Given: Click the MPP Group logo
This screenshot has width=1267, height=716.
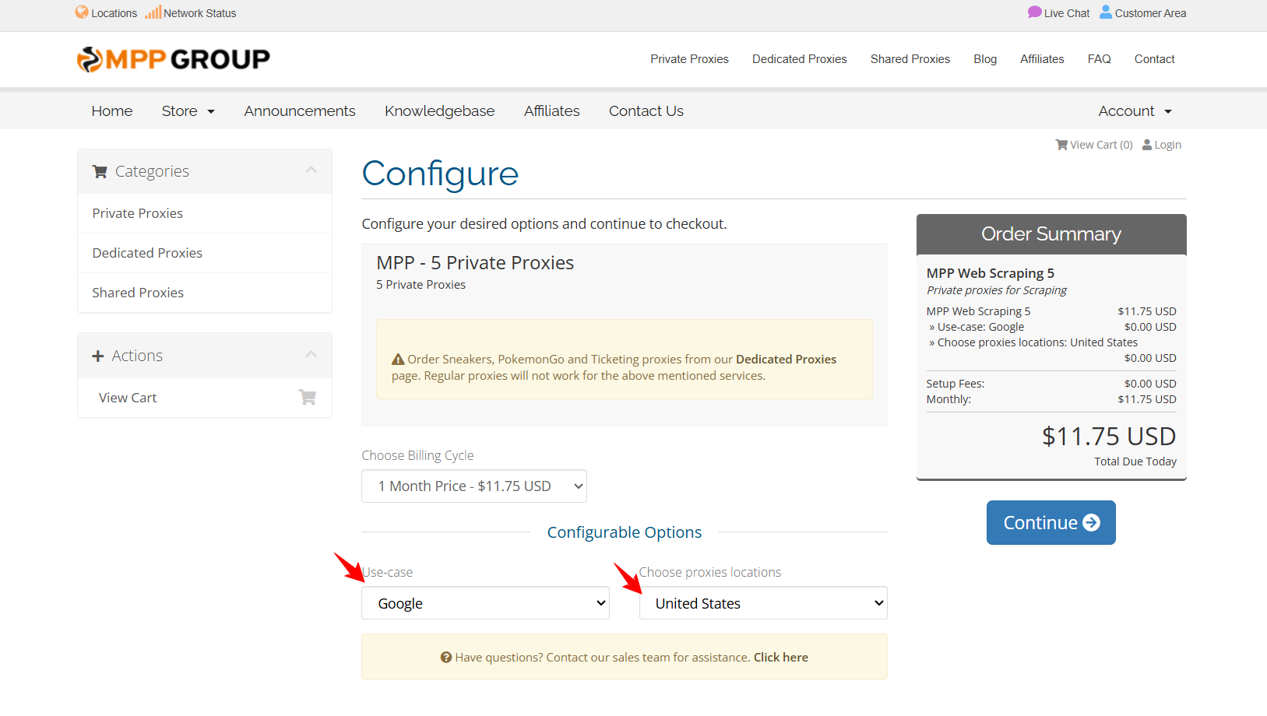Looking at the screenshot, I should click(174, 59).
